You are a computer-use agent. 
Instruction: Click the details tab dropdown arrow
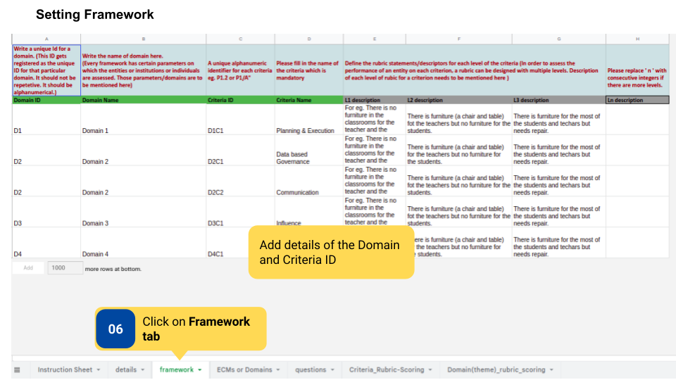pos(143,369)
